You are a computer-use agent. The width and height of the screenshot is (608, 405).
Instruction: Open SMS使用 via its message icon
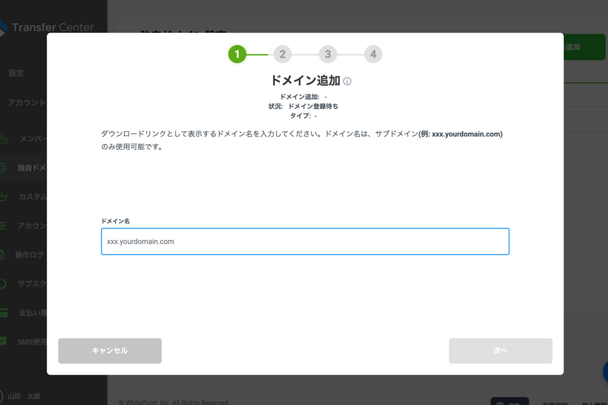coord(3,342)
